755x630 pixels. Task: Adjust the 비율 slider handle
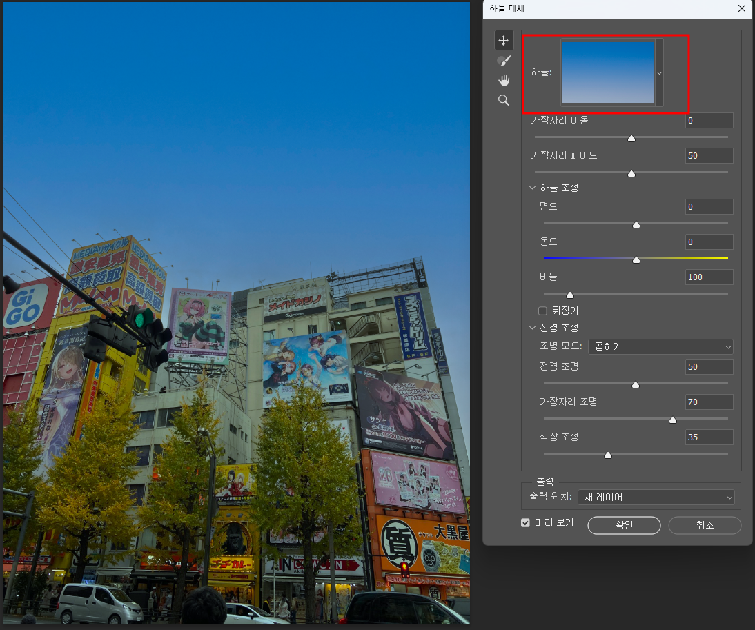coord(569,295)
